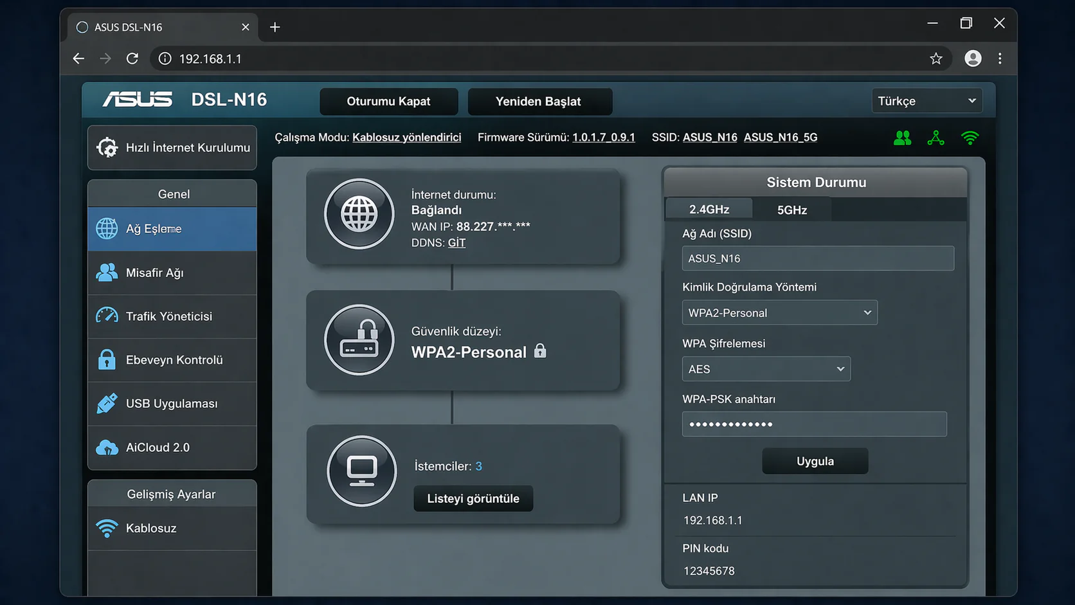Switch to the 5GHz tab
Screen dimensions: 1075x605
tap(791, 209)
